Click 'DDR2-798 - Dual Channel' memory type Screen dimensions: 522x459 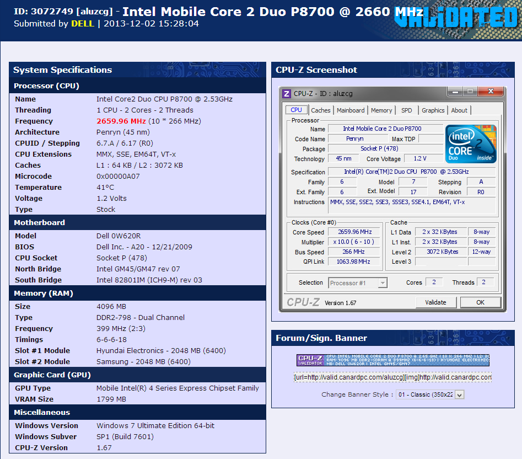point(141,317)
